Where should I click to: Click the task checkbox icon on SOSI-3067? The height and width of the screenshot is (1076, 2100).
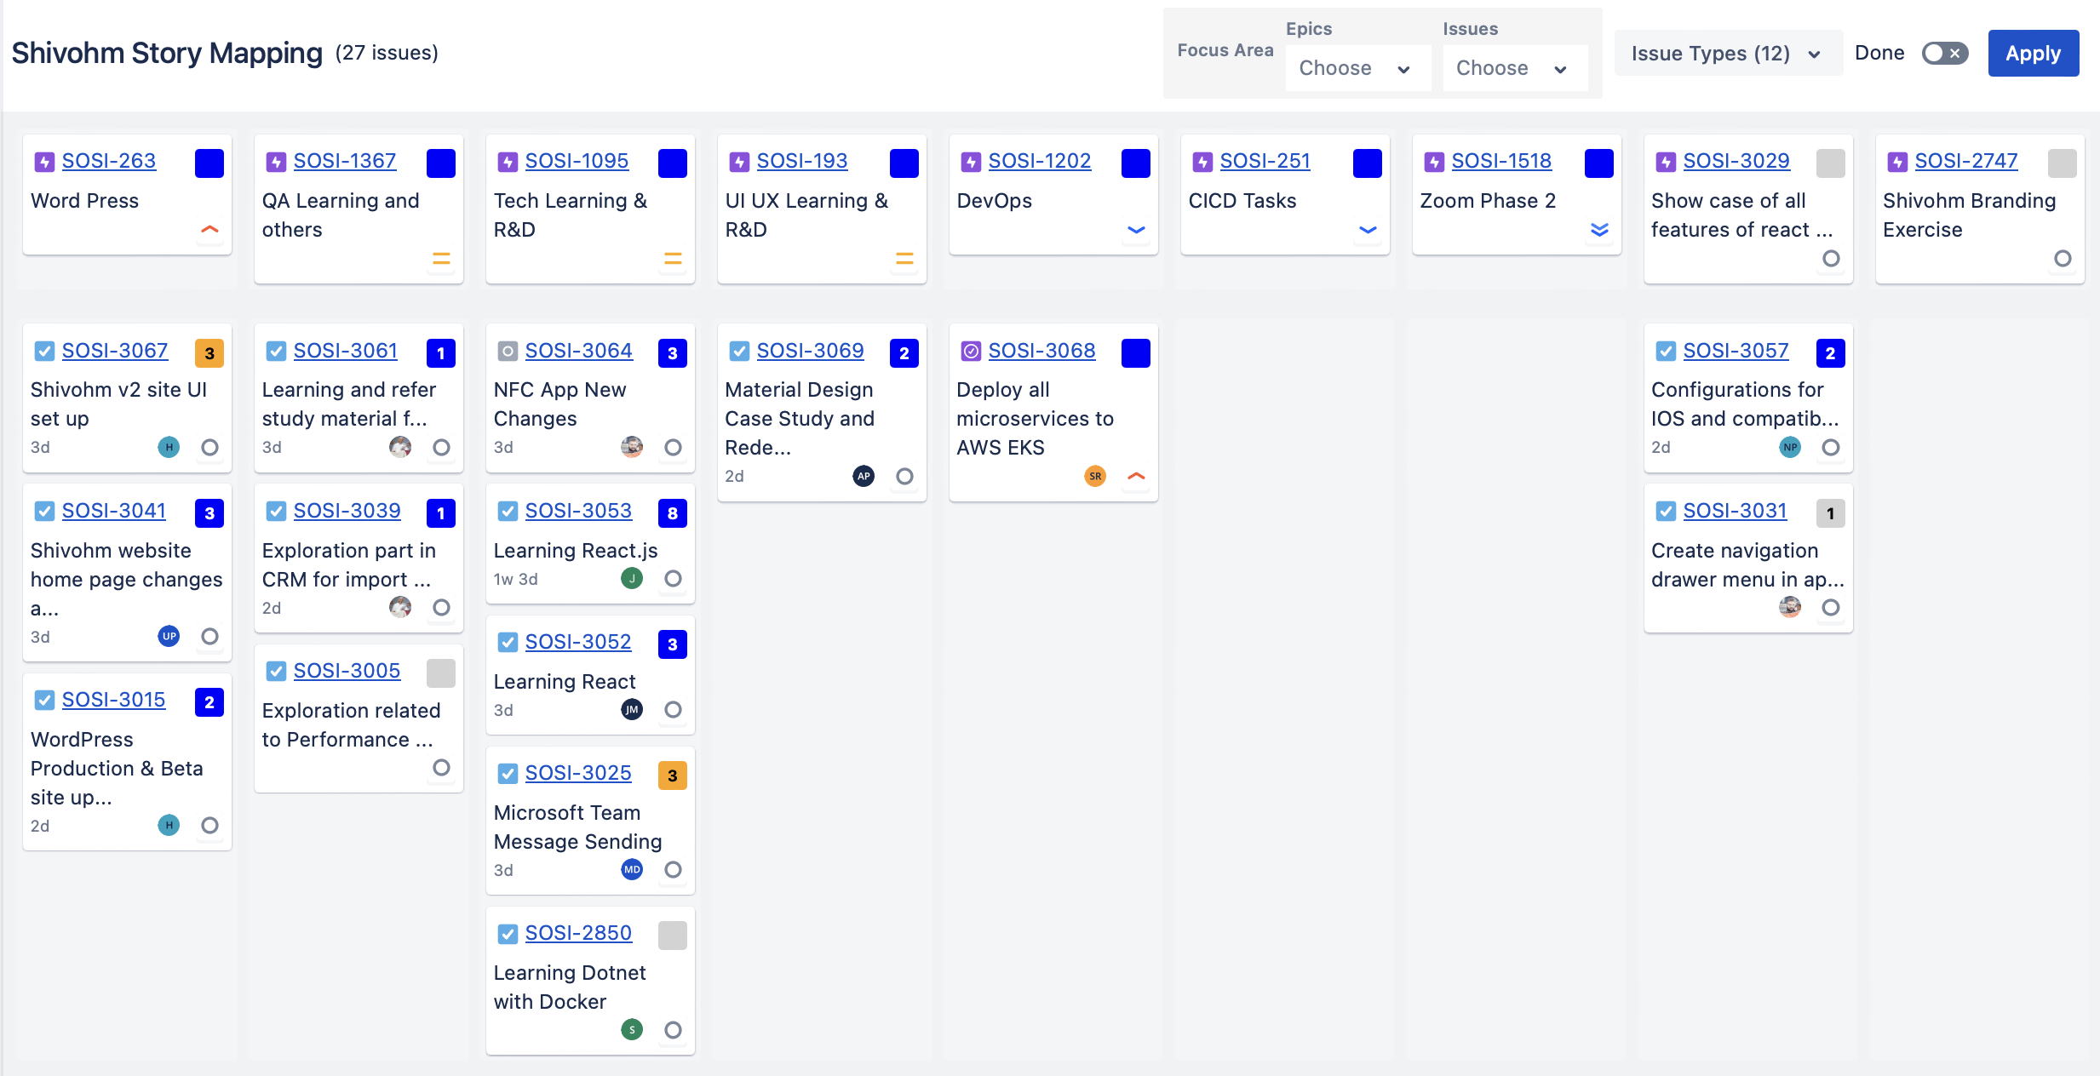(44, 352)
